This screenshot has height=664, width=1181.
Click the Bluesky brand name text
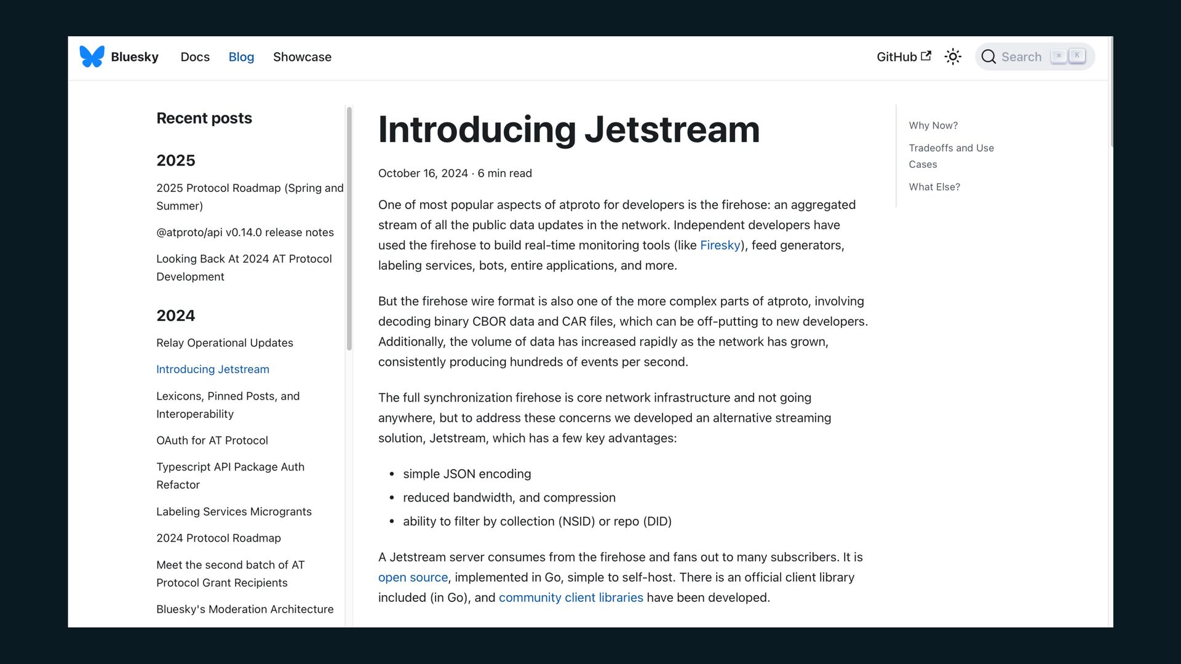[135, 57]
